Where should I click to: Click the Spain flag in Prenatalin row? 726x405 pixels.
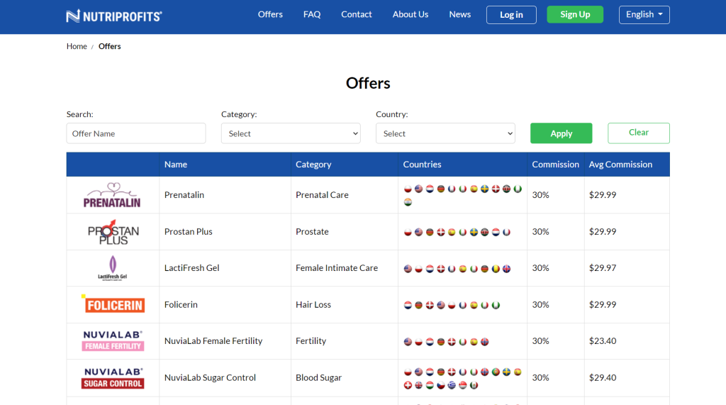point(474,189)
